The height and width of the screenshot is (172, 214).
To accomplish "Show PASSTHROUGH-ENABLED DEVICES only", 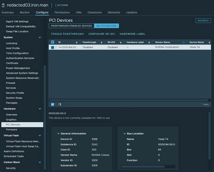I will coord(71,26).
